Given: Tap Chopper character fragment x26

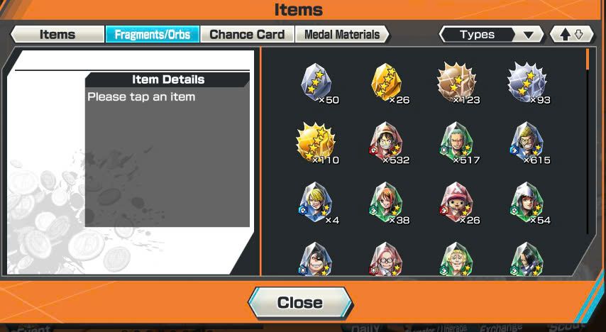Looking at the screenshot, I should click(x=457, y=204).
